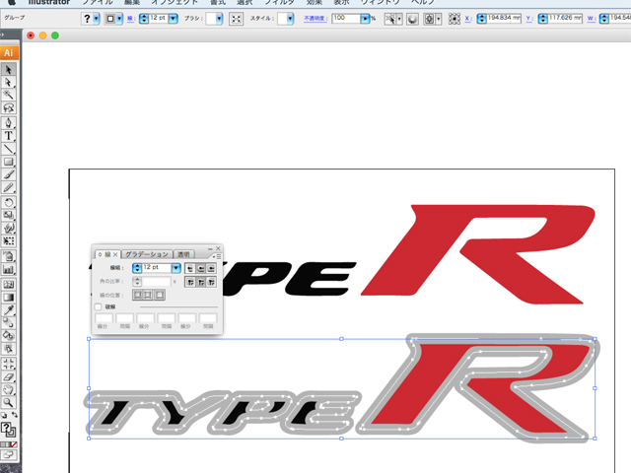Open stroke weight dropdown in control bar
The width and height of the screenshot is (631, 473).
tap(174, 19)
